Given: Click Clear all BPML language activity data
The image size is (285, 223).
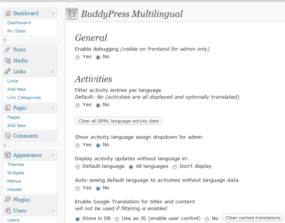Looking at the screenshot, I should click(118, 121).
